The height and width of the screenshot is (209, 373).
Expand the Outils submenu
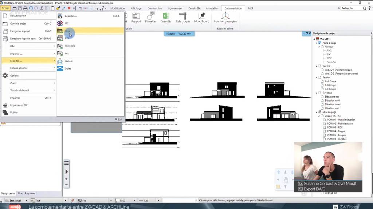coord(28,83)
